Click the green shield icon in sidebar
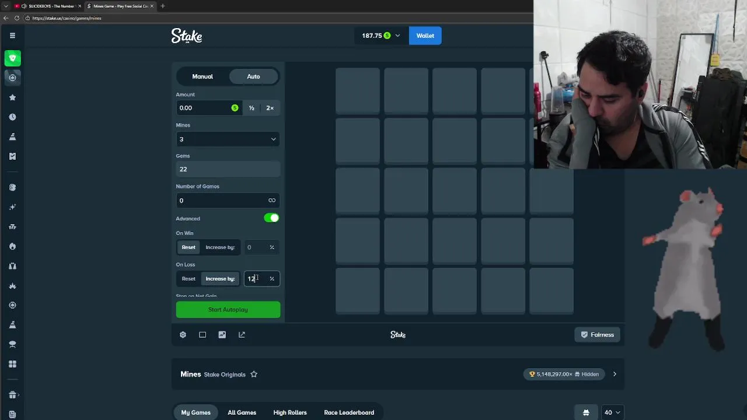 (x=12, y=58)
